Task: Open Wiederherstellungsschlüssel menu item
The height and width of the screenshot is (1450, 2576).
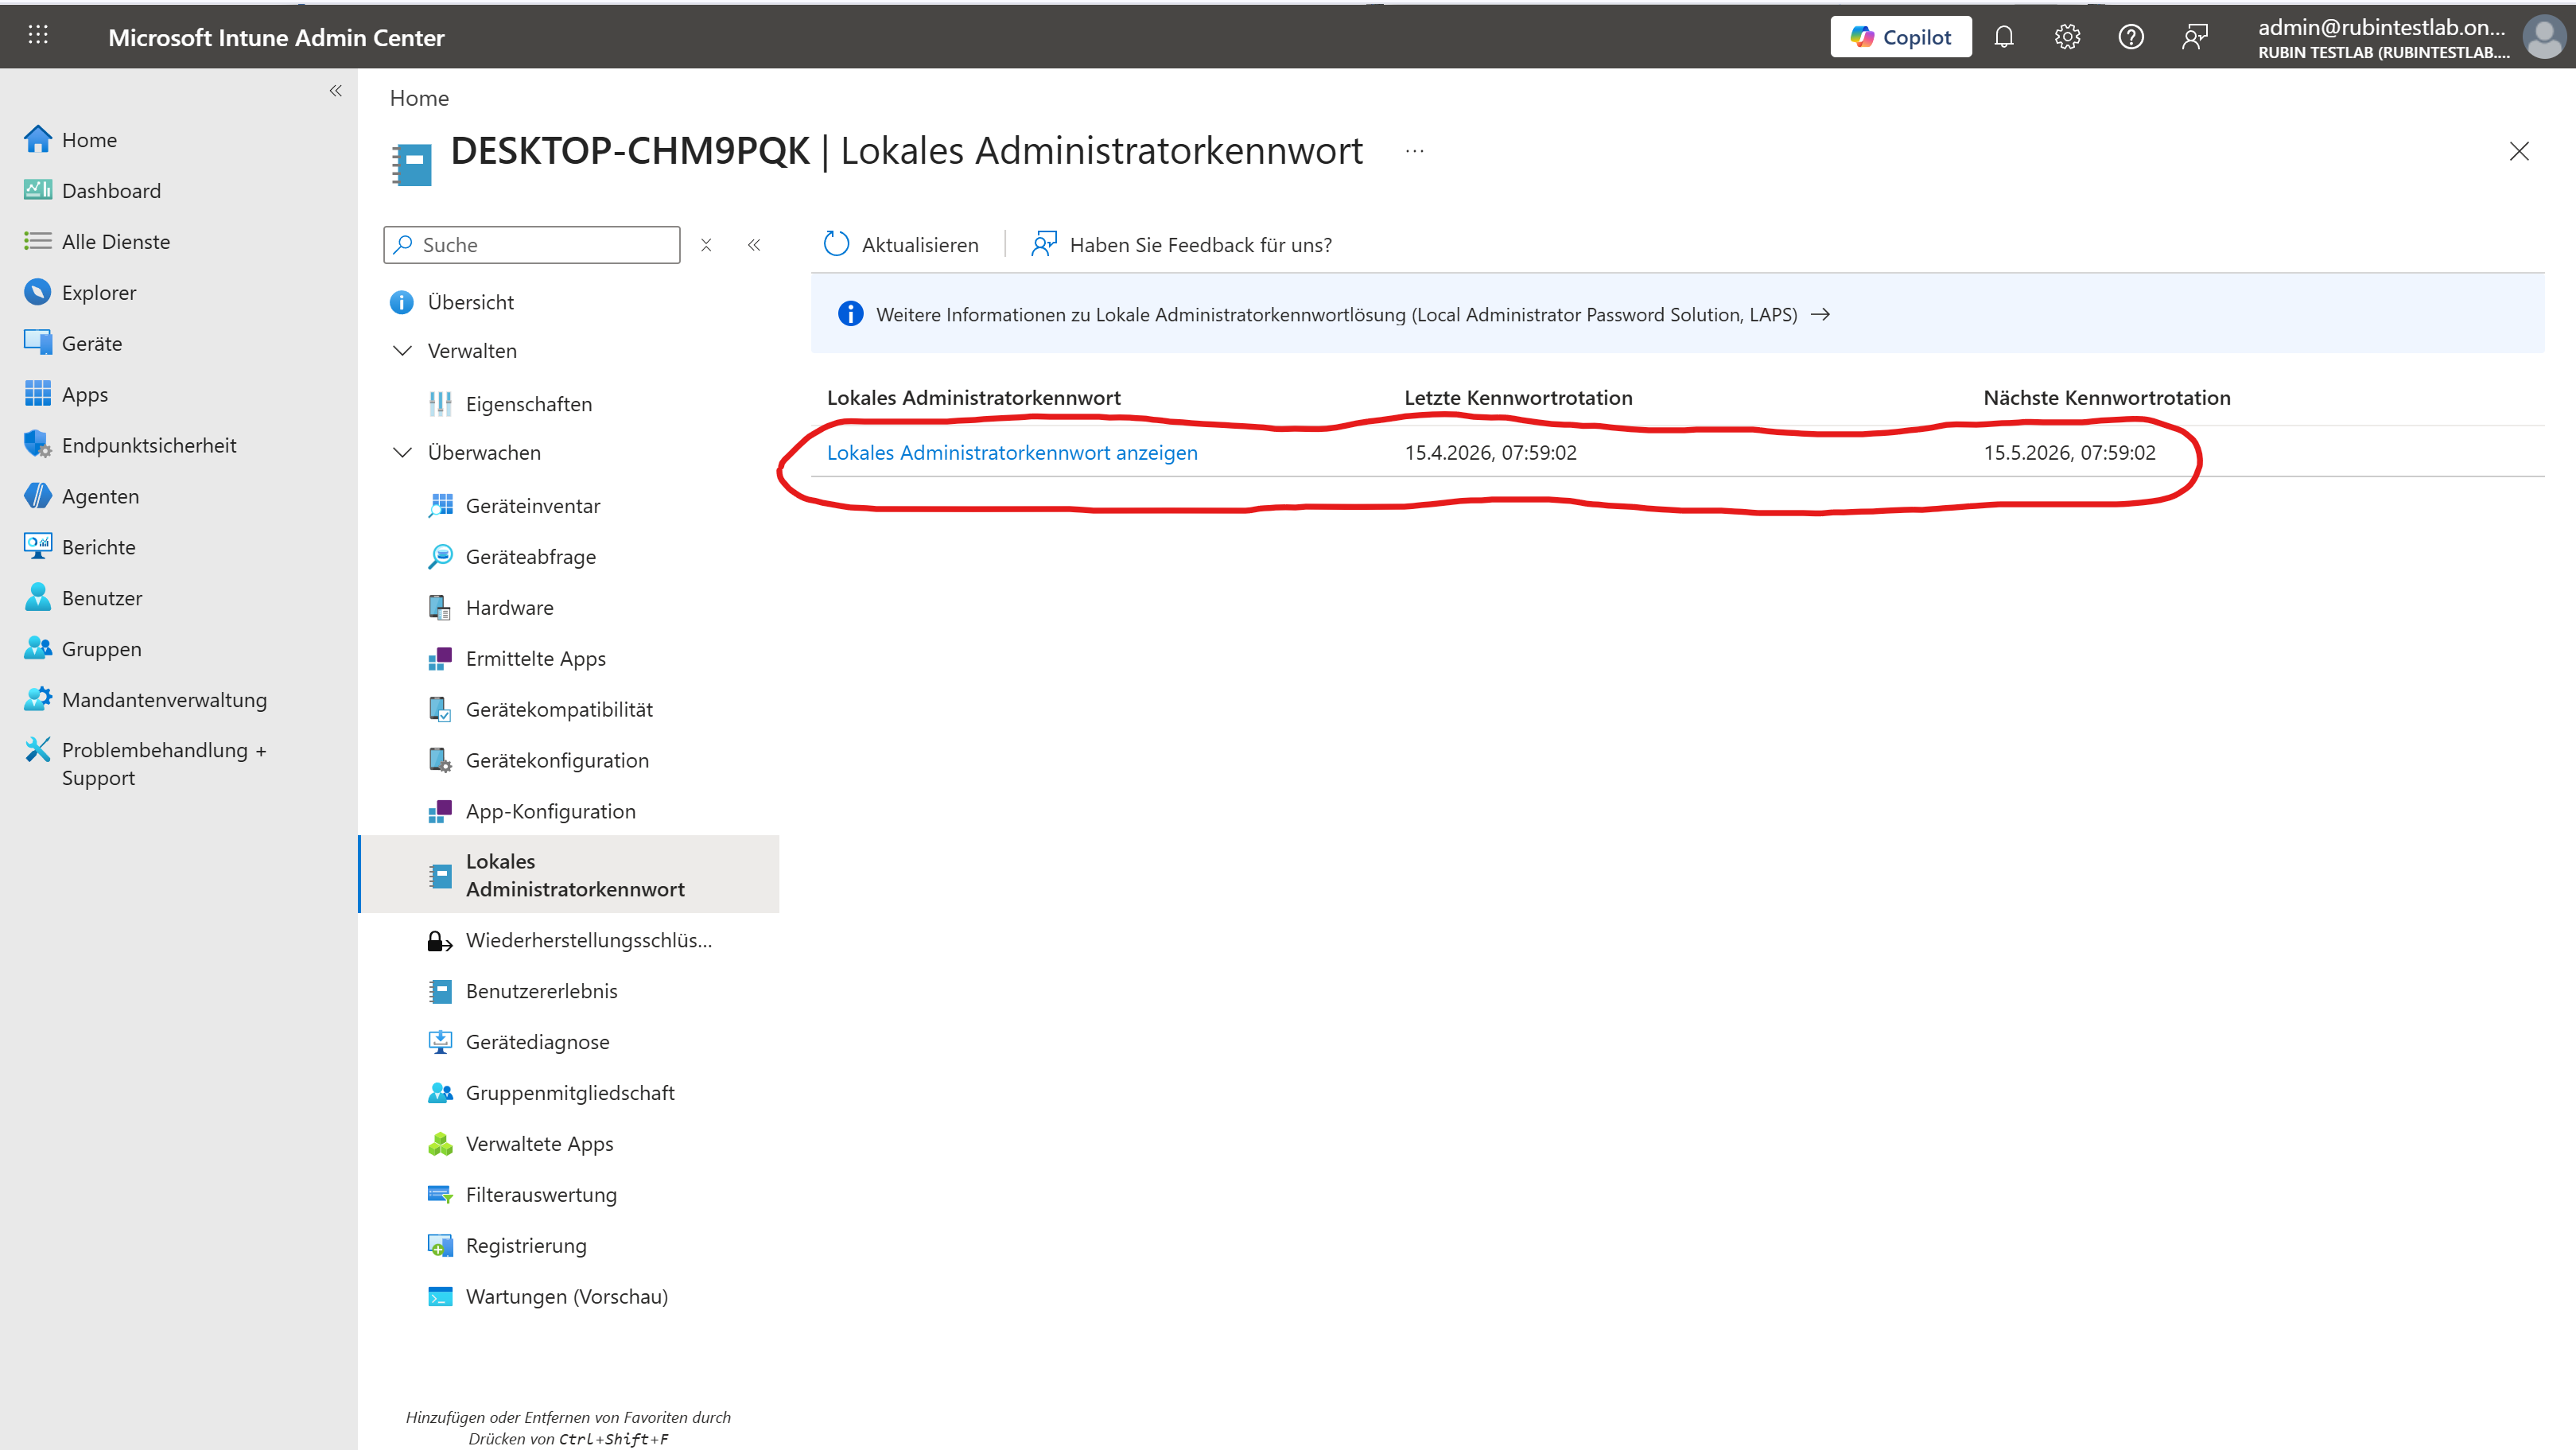Action: coord(588,940)
